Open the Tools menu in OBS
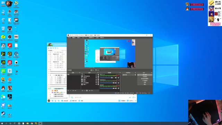This screenshot has width=222, height=125. click(x=97, y=37)
